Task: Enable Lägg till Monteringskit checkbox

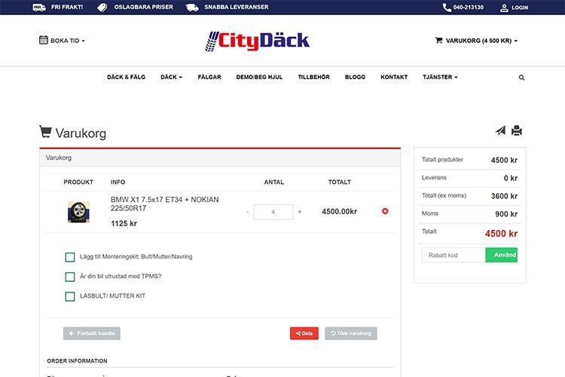Action: (70, 257)
